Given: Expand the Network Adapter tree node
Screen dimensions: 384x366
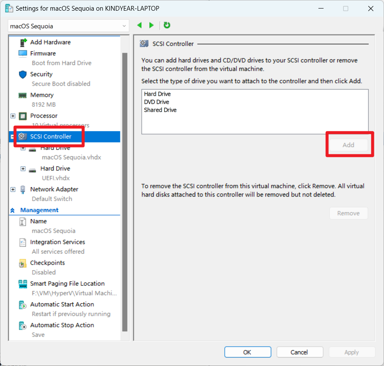Looking at the screenshot, I should [13, 190].
